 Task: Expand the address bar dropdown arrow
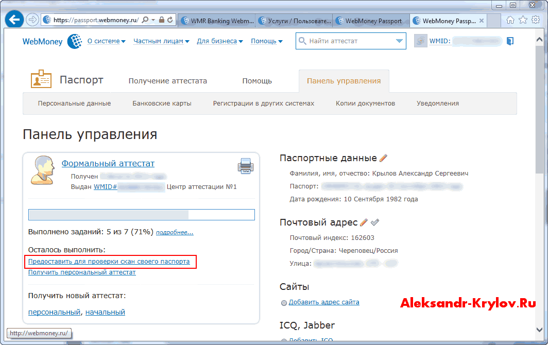pyautogui.click(x=153, y=20)
